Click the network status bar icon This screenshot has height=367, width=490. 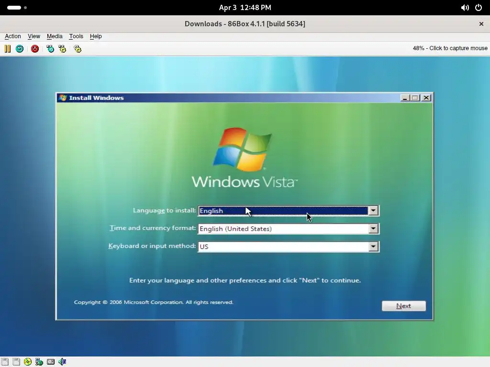39,362
